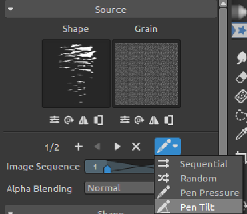The image size is (247, 214).
Task: Add a new image to sequence
Action: 79,147
